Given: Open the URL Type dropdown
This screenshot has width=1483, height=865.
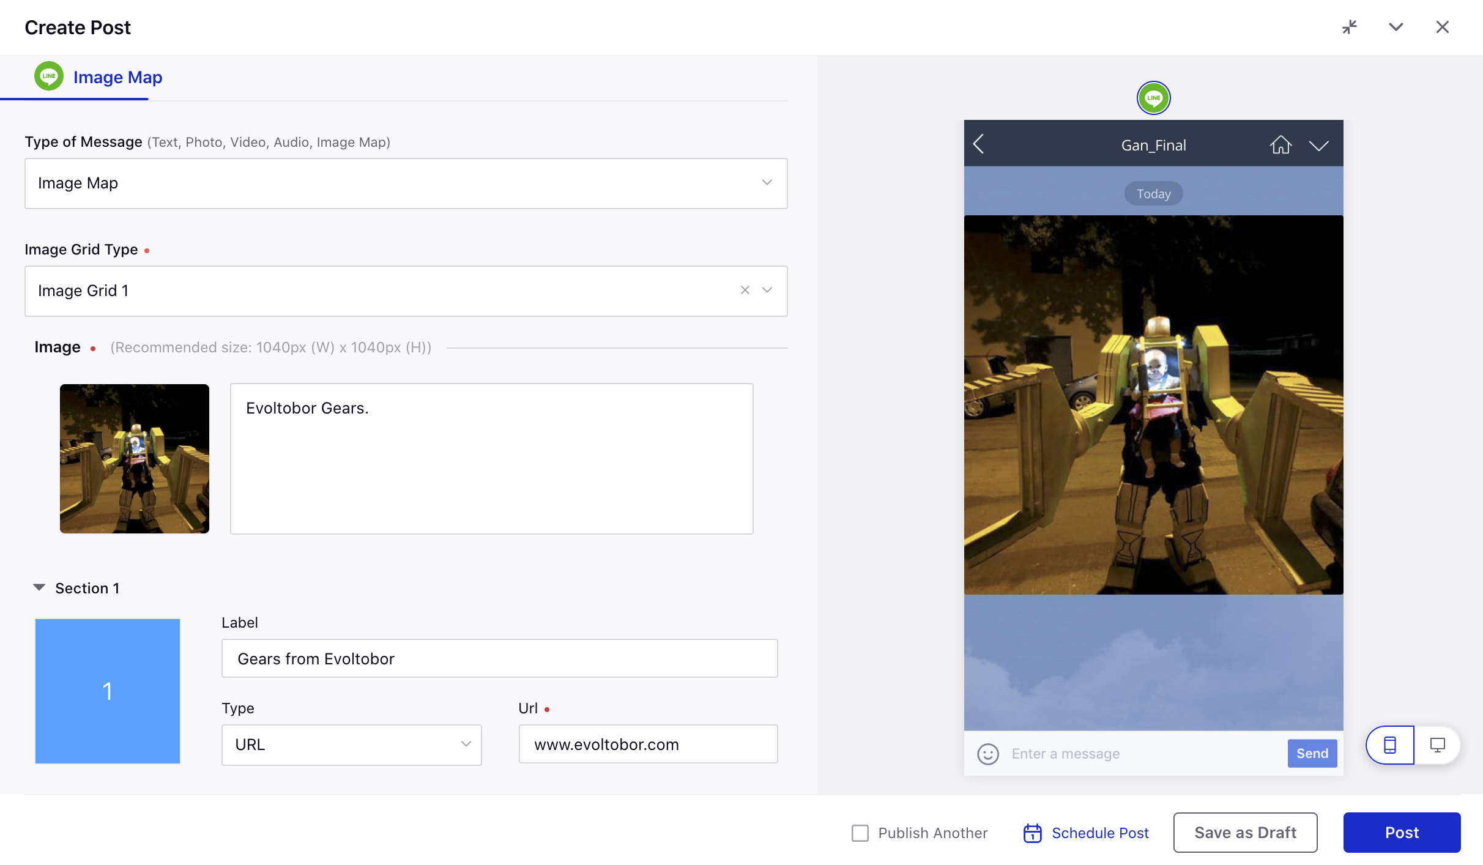Looking at the screenshot, I should pos(352,744).
